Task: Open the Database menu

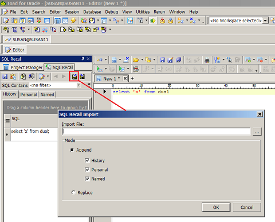Action: (x=92, y=12)
